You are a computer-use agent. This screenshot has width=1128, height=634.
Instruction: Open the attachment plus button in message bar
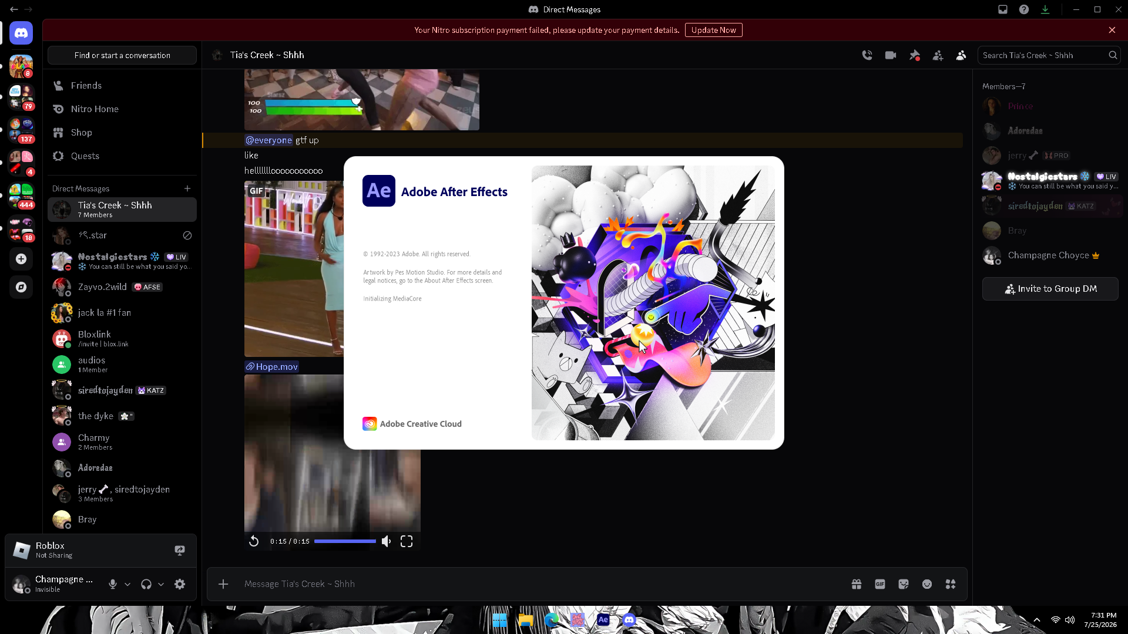click(x=223, y=584)
